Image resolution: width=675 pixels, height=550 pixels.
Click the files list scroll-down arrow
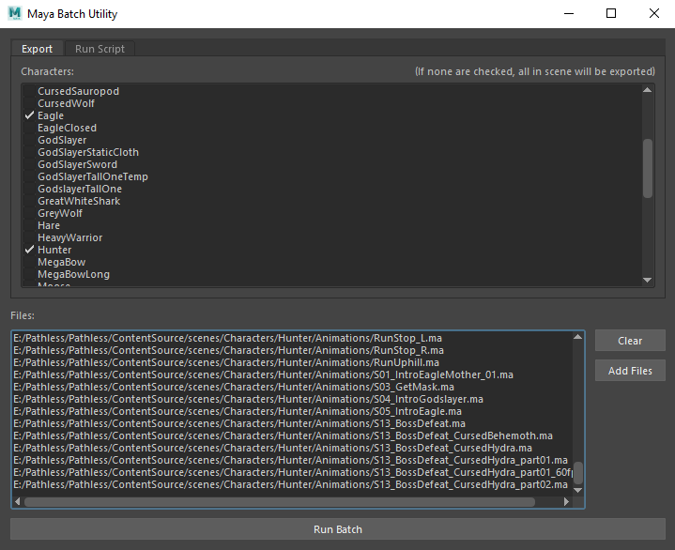578,490
